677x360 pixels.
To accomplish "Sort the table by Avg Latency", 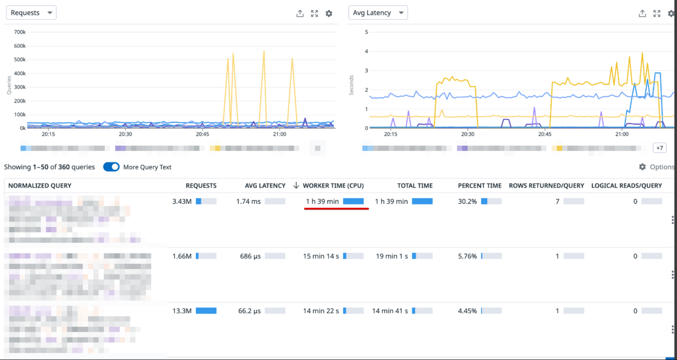I will click(x=265, y=185).
